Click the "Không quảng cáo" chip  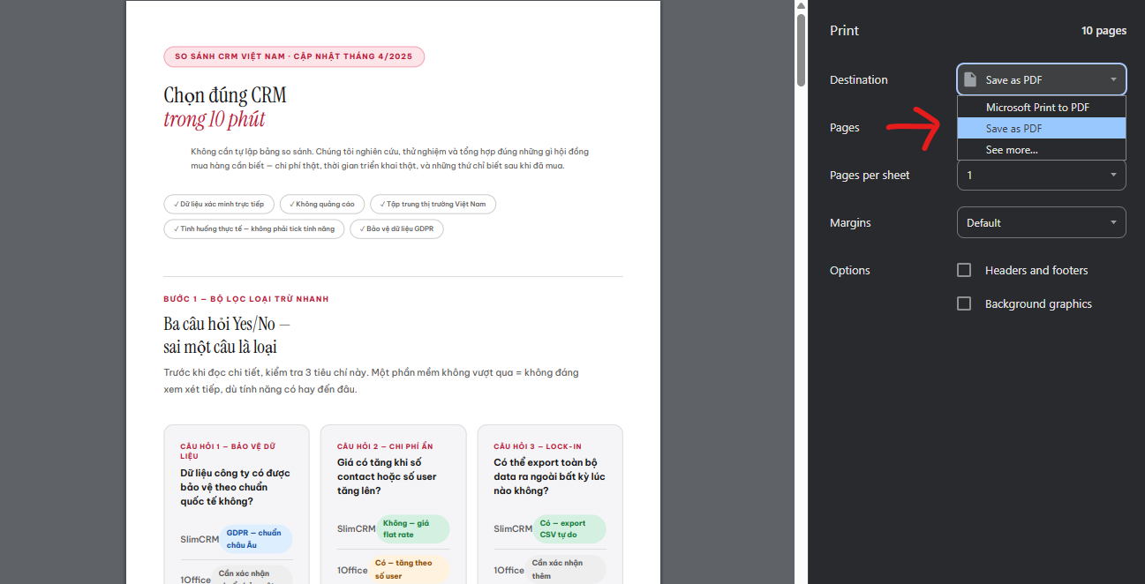coord(321,204)
